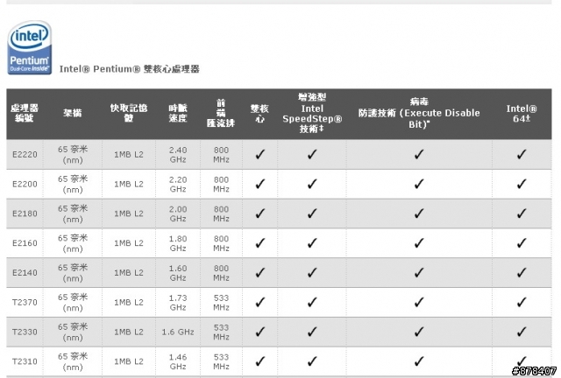This screenshot has height=378, width=561.
Task: Click the Execute Disable checkmark in E2180 row
Action: pyautogui.click(x=419, y=213)
